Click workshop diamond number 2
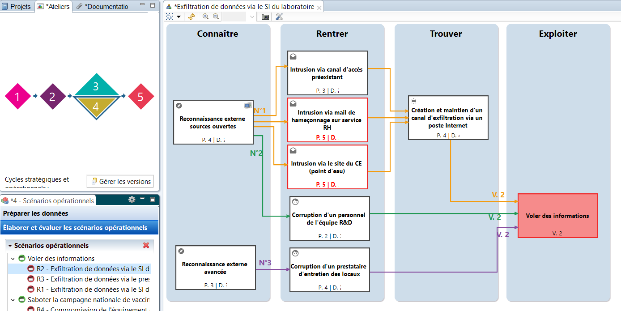This screenshot has height=311, width=621. pyautogui.click(x=52, y=96)
